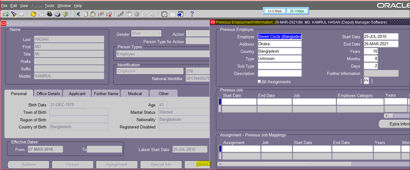Click the Delete Record red X icon
This screenshot has height=170, width=410.
(x=109, y=14)
